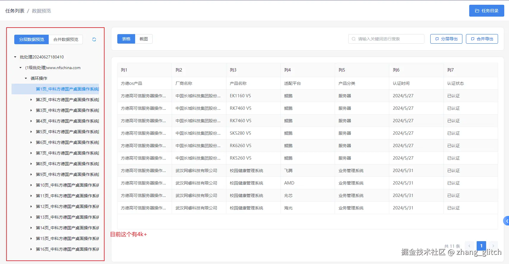Open 任务列表 breadcrumb link
Screen dimensions: 509x264
(15, 11)
